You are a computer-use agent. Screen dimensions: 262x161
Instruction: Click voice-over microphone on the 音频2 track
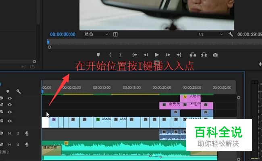(x=27, y=144)
